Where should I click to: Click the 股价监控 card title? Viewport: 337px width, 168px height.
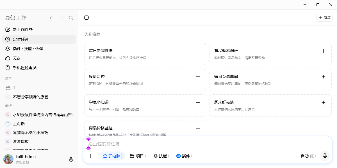97,76
